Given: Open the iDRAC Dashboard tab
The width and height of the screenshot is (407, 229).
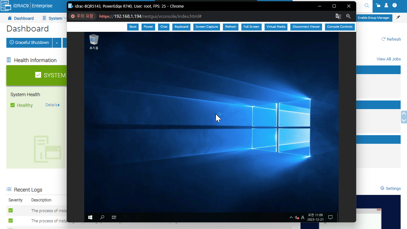Looking at the screenshot, I should pyautogui.click(x=21, y=18).
